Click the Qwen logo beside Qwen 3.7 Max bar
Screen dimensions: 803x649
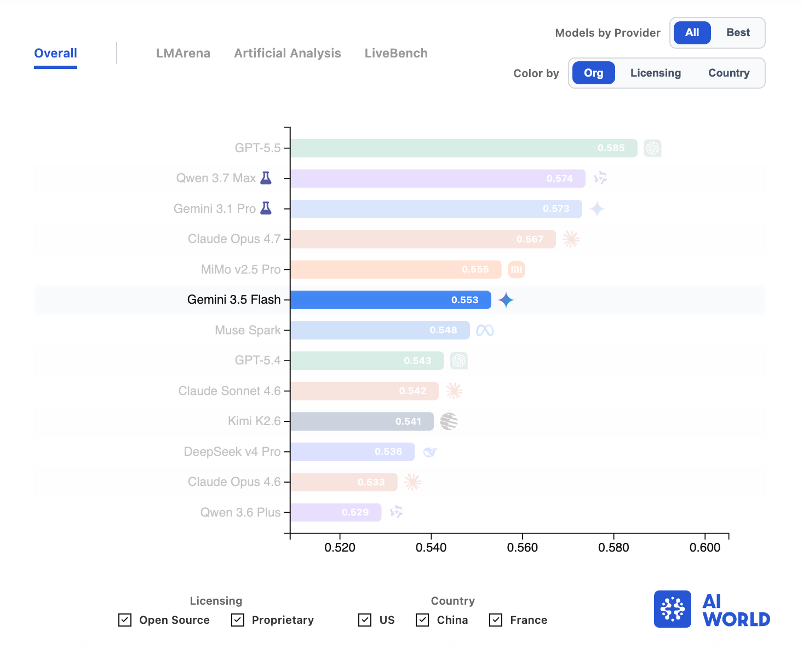[x=600, y=178]
